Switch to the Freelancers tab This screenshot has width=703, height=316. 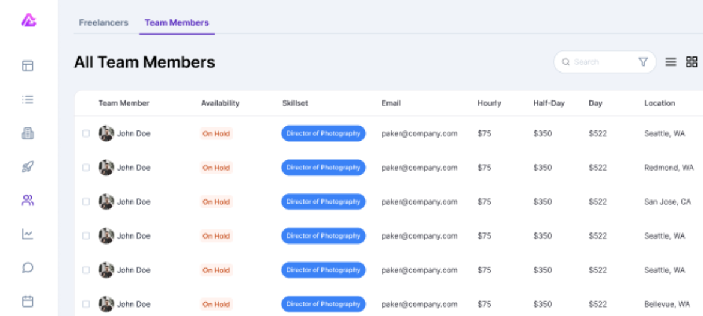click(103, 22)
